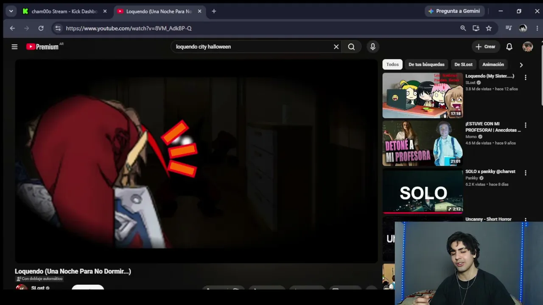Open the SOLO video thumbnail
Viewport: 543px width, 305px height.
click(423, 191)
